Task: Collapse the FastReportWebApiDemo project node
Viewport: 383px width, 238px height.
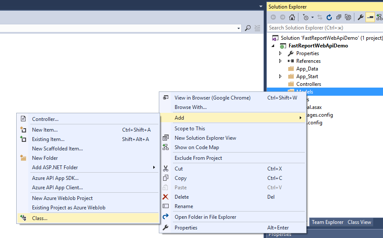Action: pos(273,46)
